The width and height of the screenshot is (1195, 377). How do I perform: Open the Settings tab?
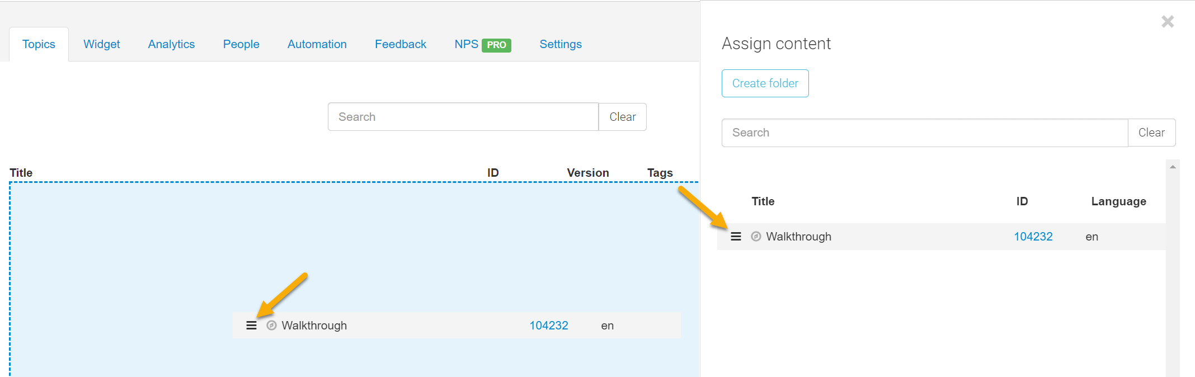pyautogui.click(x=561, y=44)
